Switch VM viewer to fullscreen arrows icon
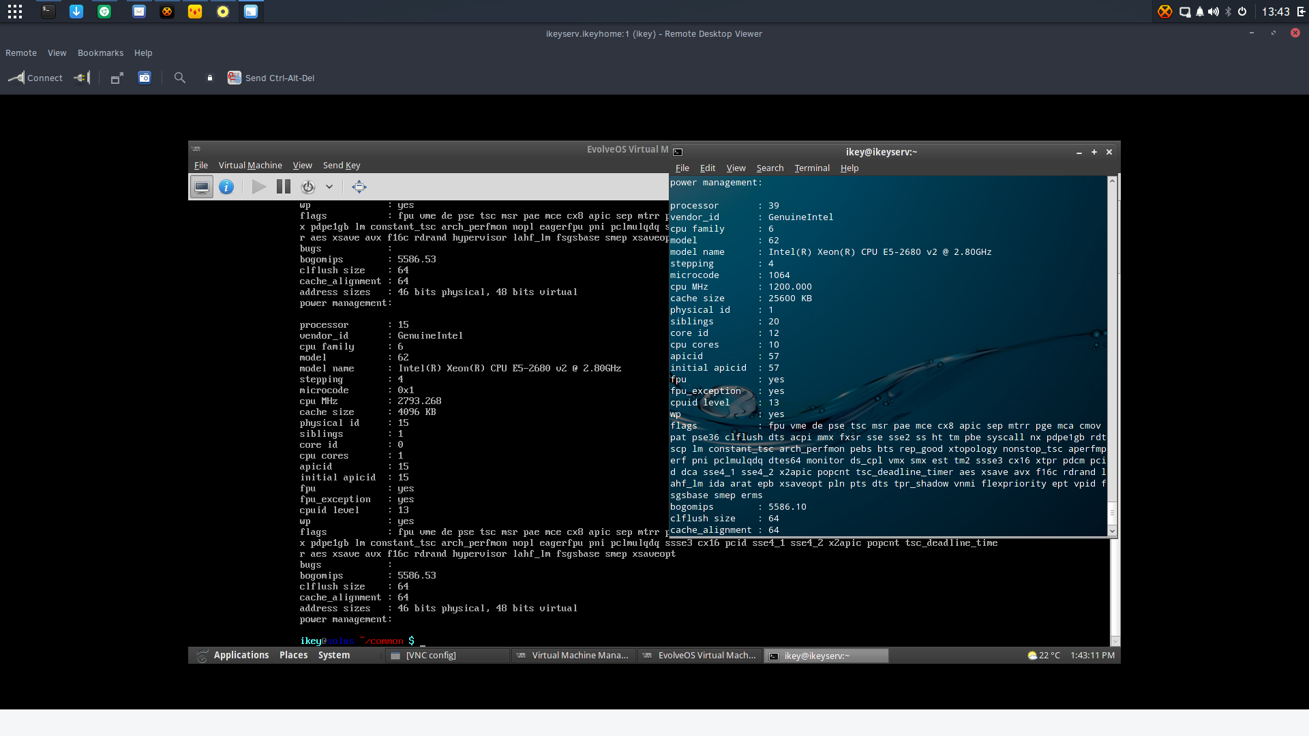The height and width of the screenshot is (736, 1309). pyautogui.click(x=359, y=187)
